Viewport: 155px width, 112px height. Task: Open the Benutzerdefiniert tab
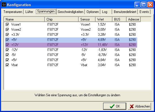tap(125, 12)
